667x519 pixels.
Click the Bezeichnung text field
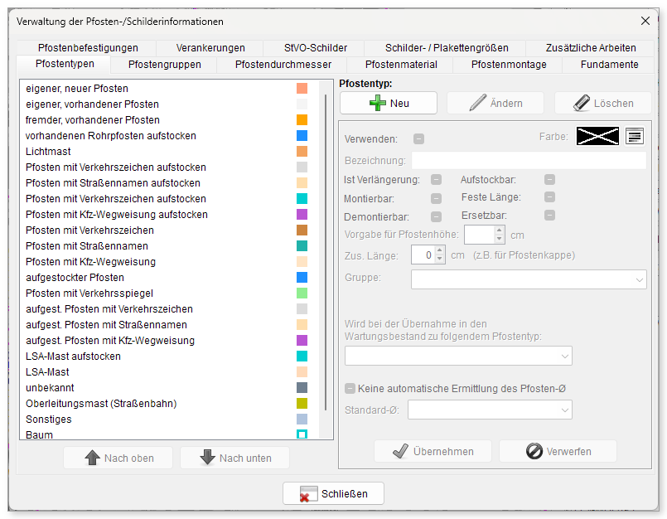529,161
